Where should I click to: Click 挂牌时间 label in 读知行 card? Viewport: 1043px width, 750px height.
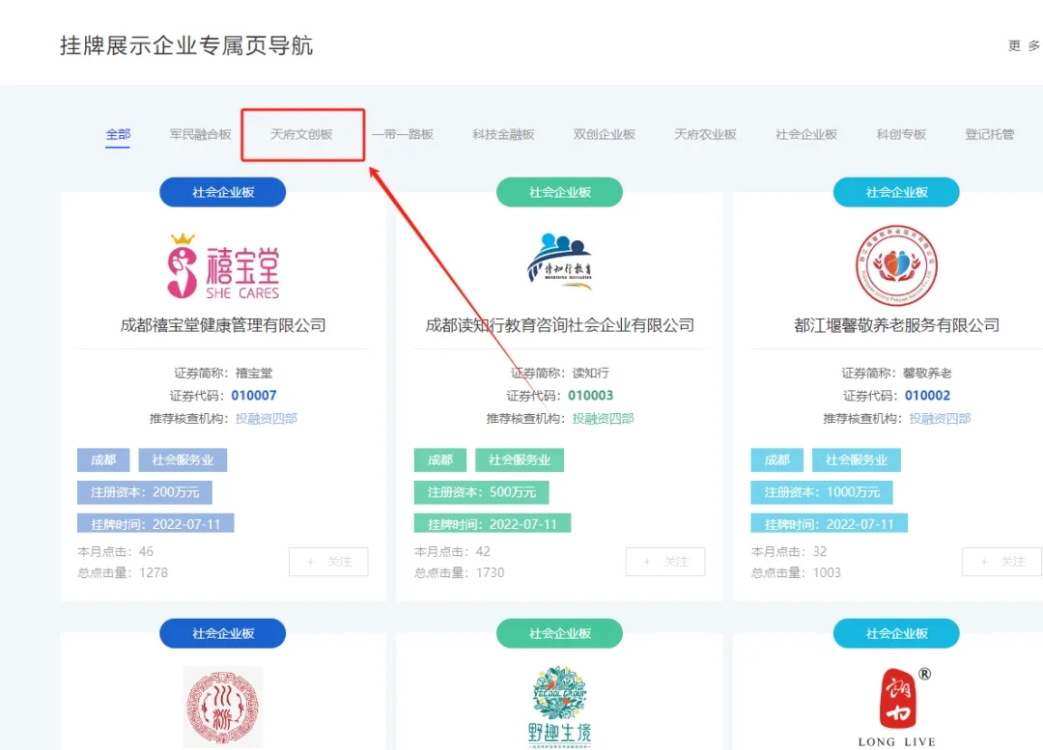tap(493, 524)
